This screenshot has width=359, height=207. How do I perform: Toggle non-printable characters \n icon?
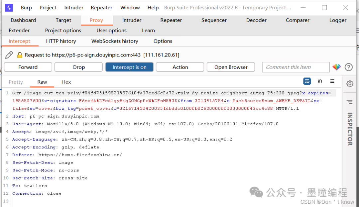(x=320, y=81)
